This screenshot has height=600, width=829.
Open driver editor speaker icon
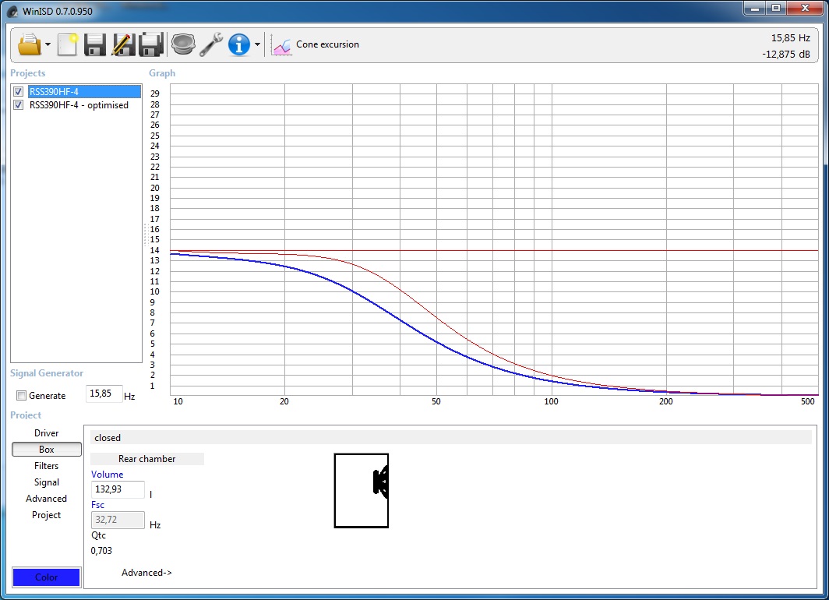[x=183, y=44]
